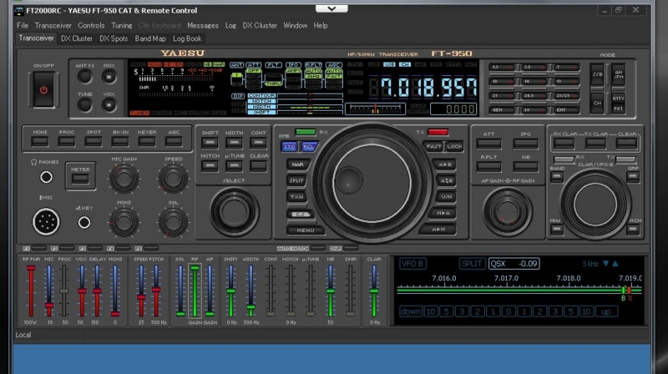The image size is (668, 374).
Task: Turn the main VFO tuning dial
Action: 372,182
